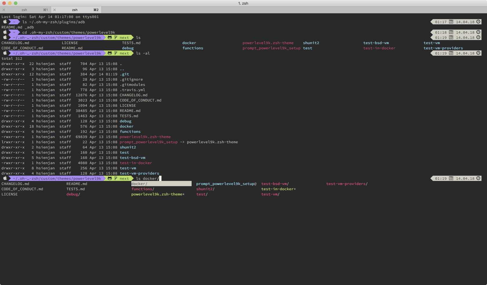Click the Apple logo on the first prompt line
487x285 pixels.
pos(5,22)
